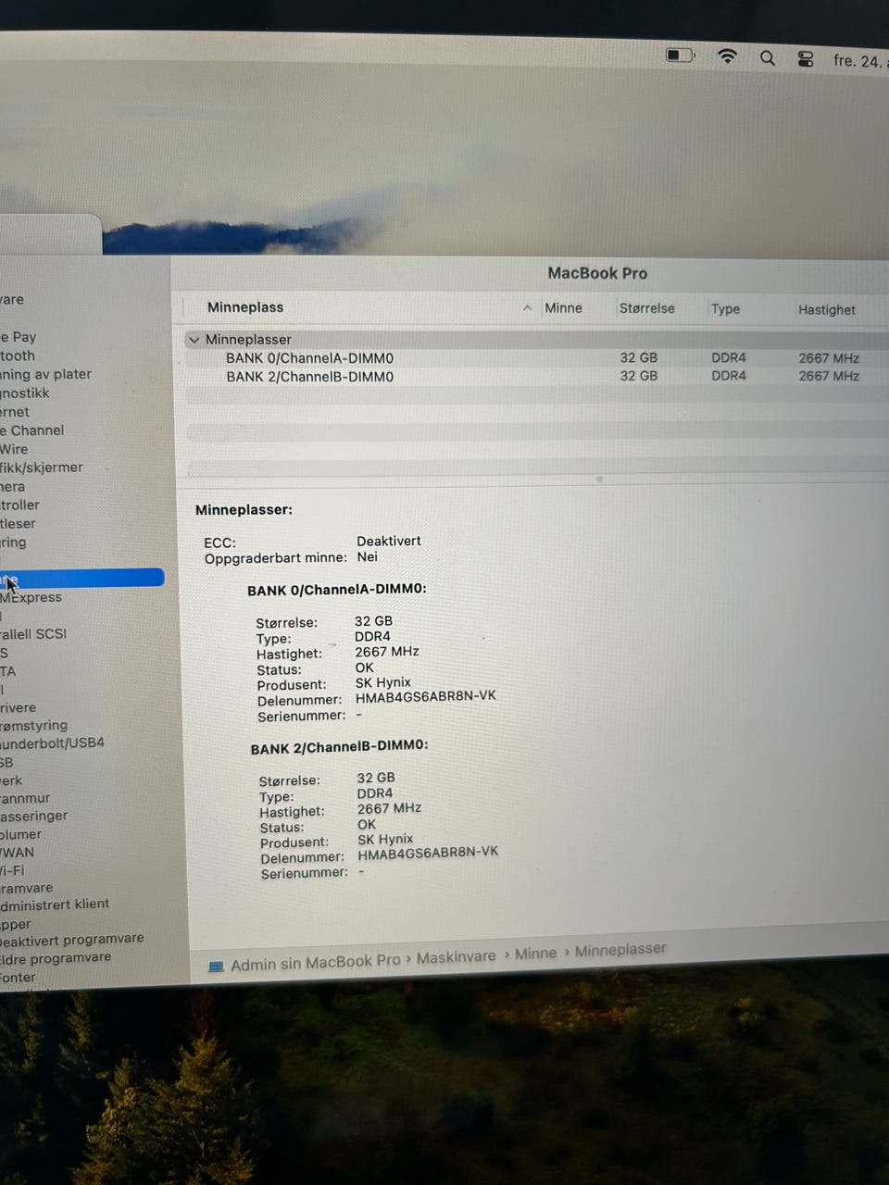Click the 'MacBook Pro' window title
Image resolution: width=889 pixels, height=1185 pixels.
point(597,273)
